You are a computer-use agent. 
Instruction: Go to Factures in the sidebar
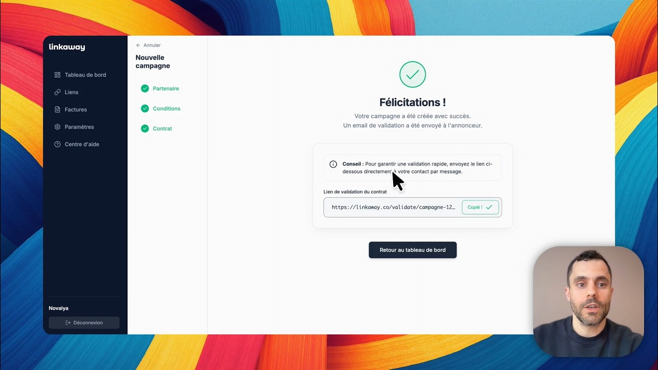click(76, 109)
